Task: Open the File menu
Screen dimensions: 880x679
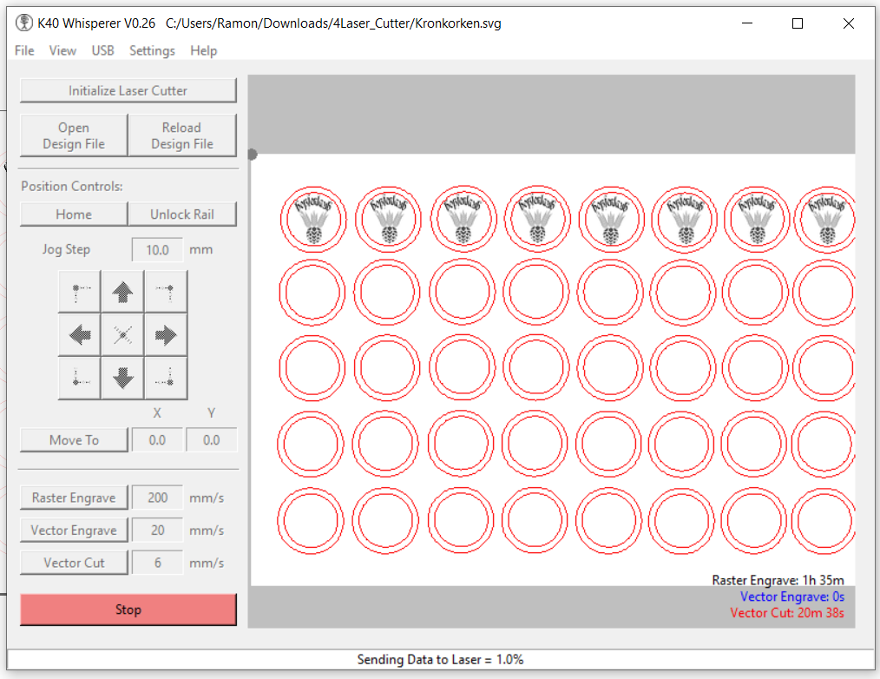Action: point(24,50)
